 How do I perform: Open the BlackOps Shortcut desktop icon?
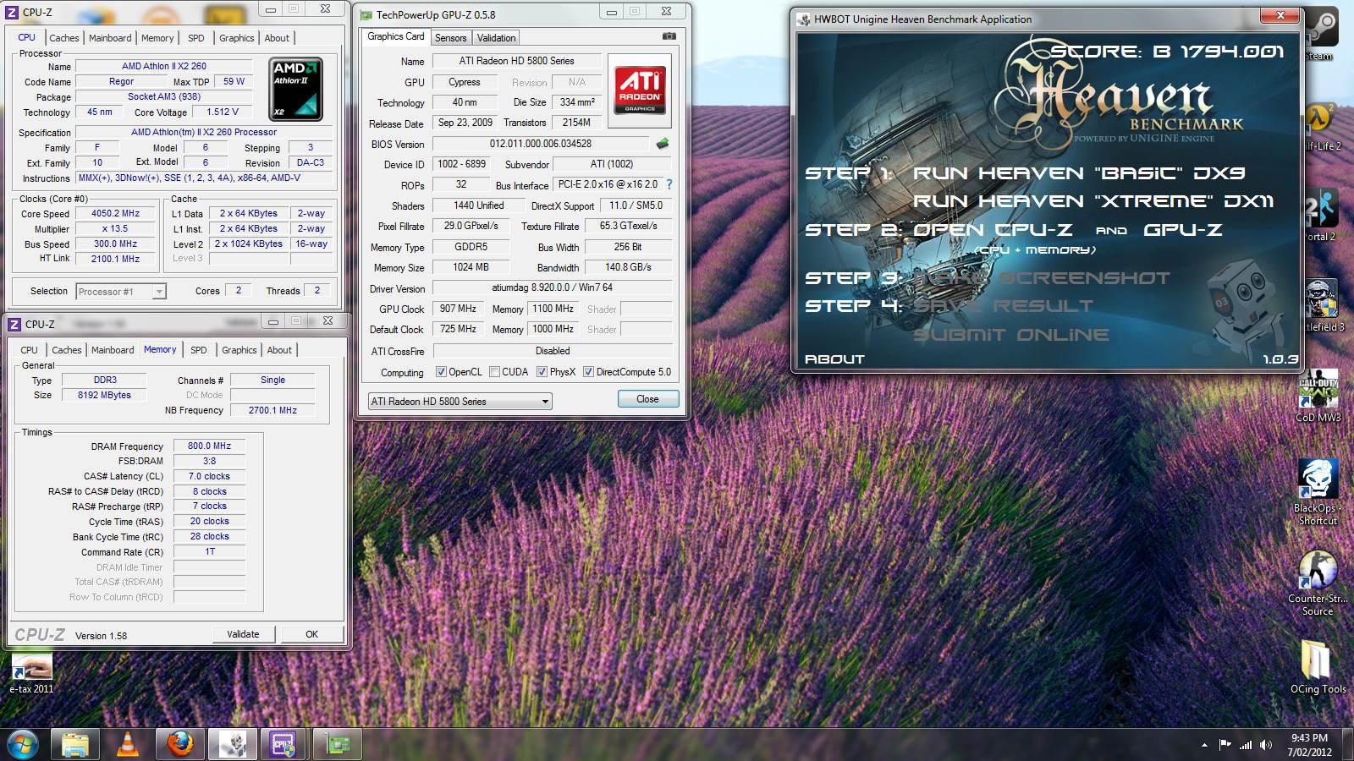tap(1318, 492)
